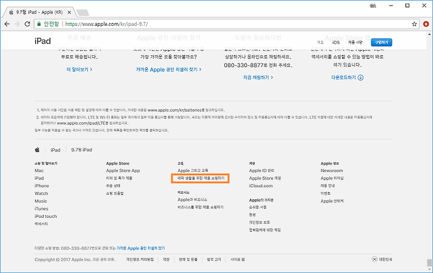The image size is (433, 273).
Task: Open the Watch footer link
Action: (x=41, y=193)
